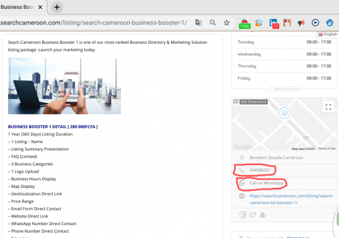This screenshot has height=238, width=339.
Task: Expand Show All Timings
Action: coord(285,89)
